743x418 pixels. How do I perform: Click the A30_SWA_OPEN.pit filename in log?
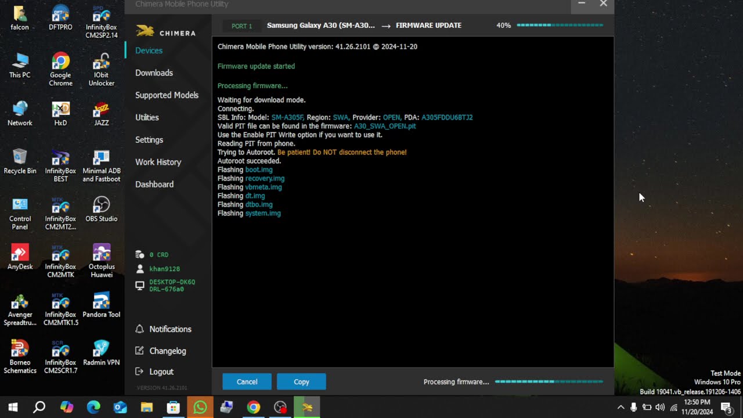385,126
